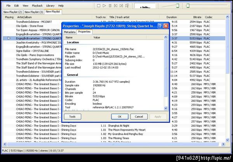
Task: Click Cancel in Properties dialog
Action: (x=139, y=117)
